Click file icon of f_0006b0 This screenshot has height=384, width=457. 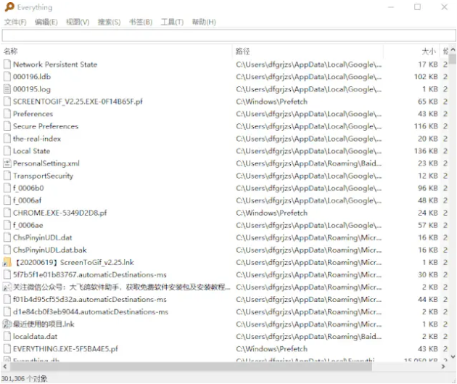7,188
